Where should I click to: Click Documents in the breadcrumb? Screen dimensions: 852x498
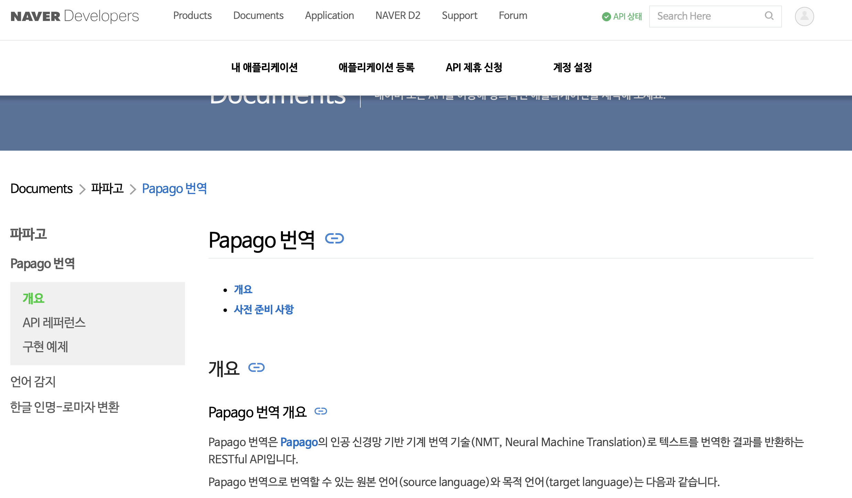[x=41, y=188]
